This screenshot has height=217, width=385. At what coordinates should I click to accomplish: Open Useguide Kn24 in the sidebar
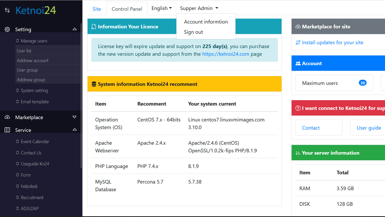[x=35, y=164]
